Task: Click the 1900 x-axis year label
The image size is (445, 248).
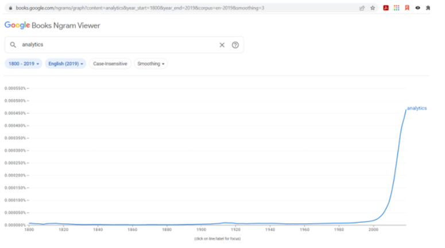Action: coord(201,230)
